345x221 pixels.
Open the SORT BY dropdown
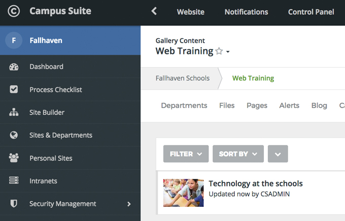[x=238, y=154]
